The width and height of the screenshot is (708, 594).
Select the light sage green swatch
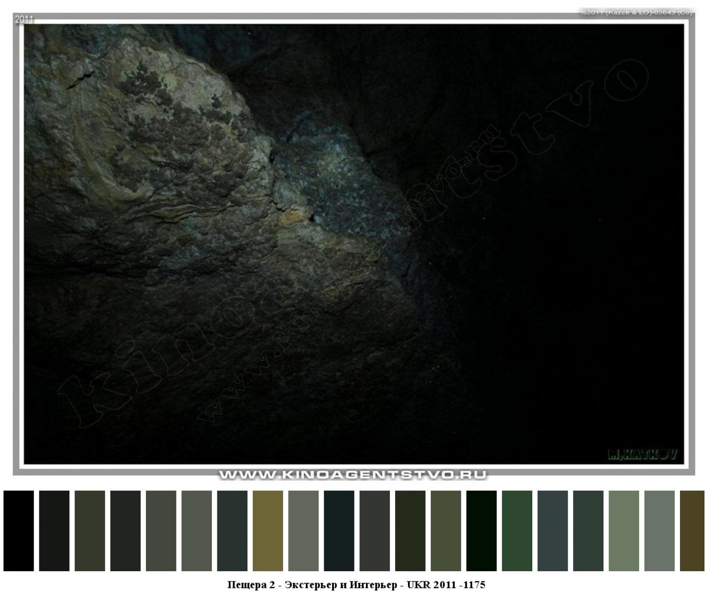(x=624, y=530)
